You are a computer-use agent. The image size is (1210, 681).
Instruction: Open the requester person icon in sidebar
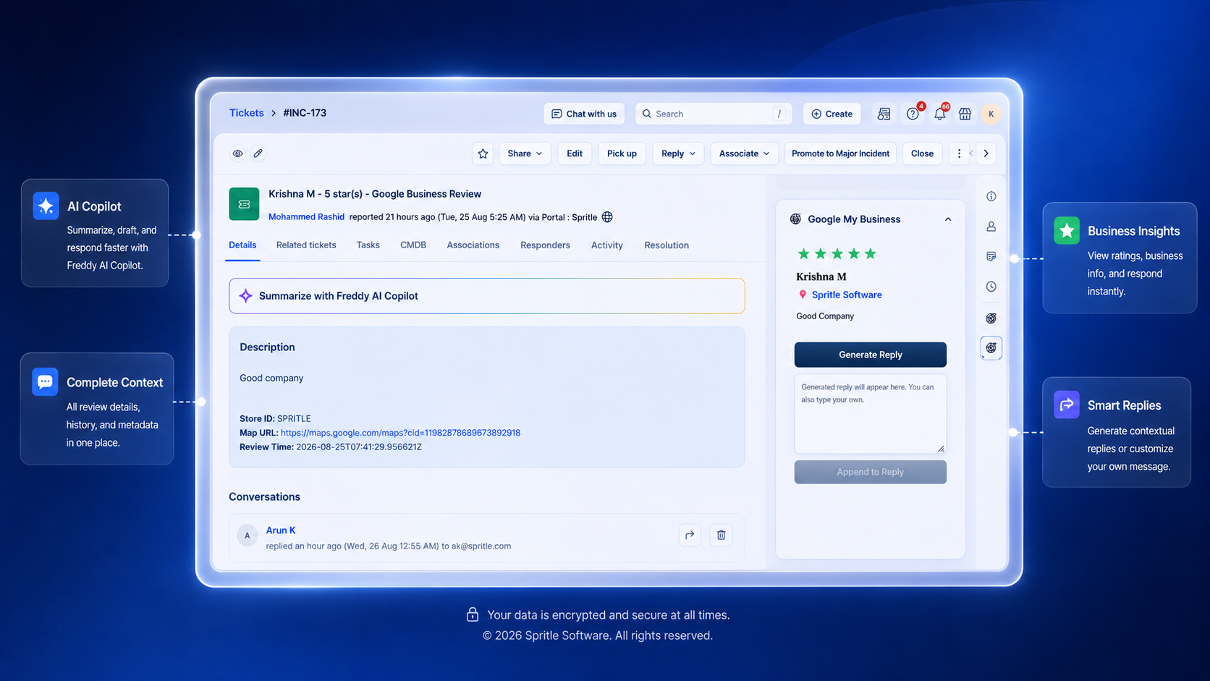[991, 227]
